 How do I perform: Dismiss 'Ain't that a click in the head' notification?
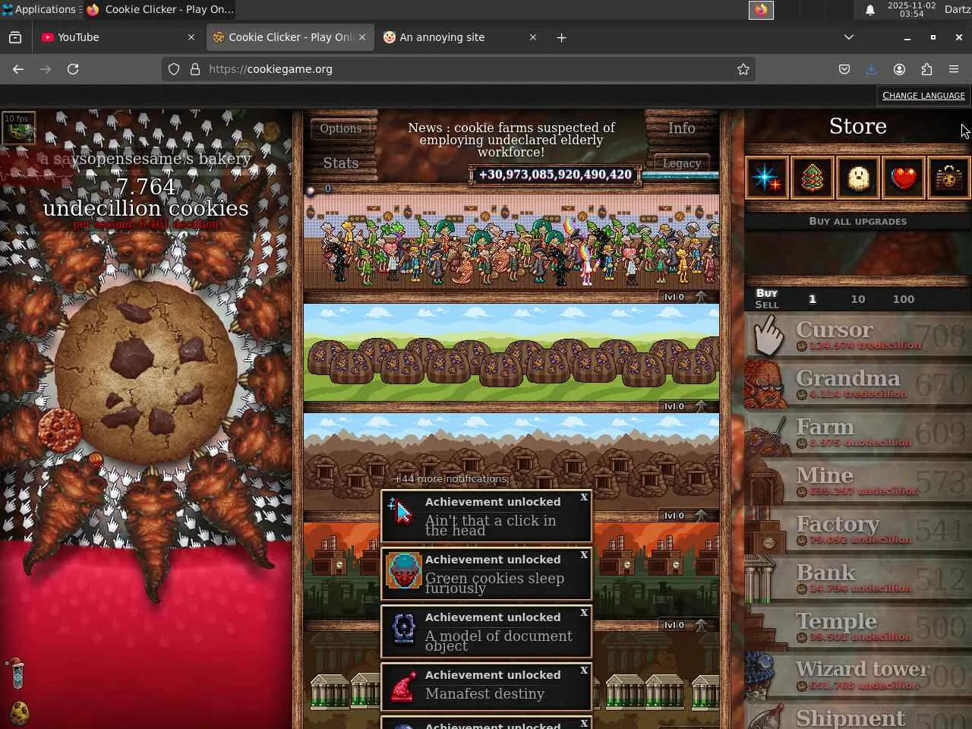pyautogui.click(x=584, y=497)
